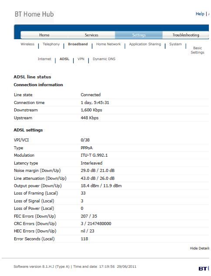Click noise margin value 29.0 dB / 21.0 dB

pyautogui.click(x=97, y=171)
